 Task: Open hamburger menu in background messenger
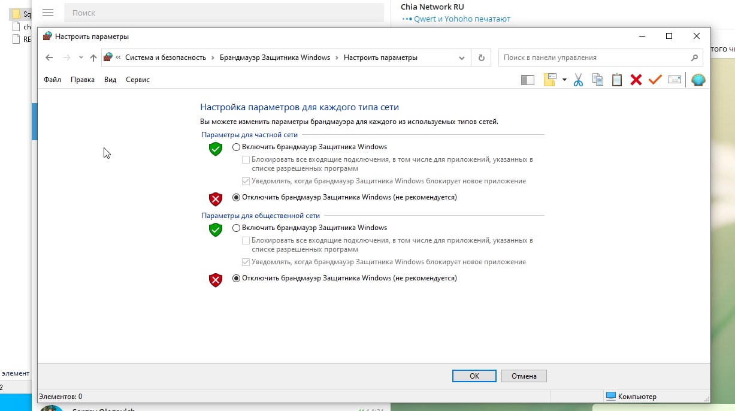(48, 13)
